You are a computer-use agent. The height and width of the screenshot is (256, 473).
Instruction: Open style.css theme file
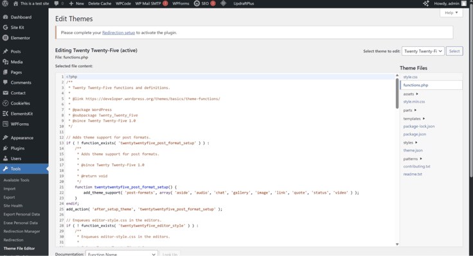pos(410,77)
